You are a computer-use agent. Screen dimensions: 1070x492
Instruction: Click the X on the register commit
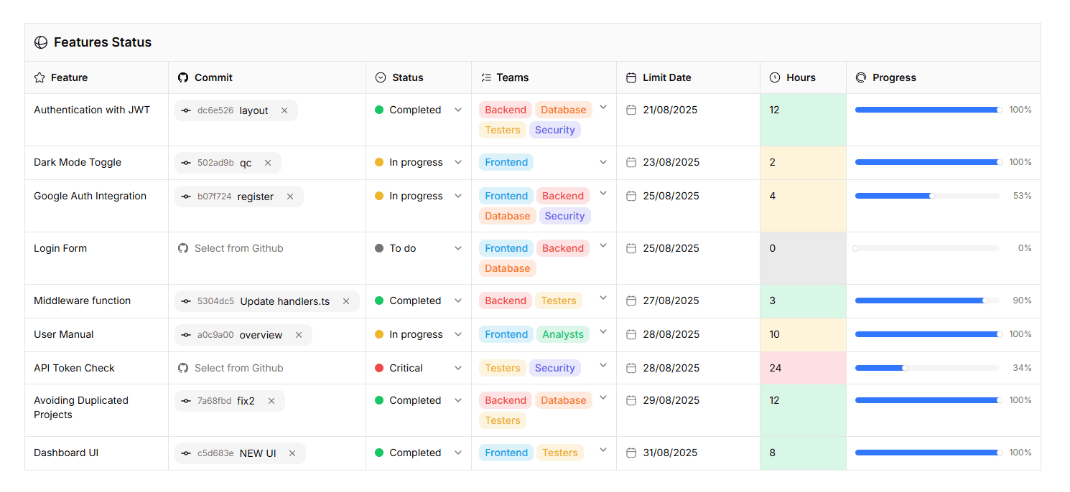pyautogui.click(x=290, y=197)
